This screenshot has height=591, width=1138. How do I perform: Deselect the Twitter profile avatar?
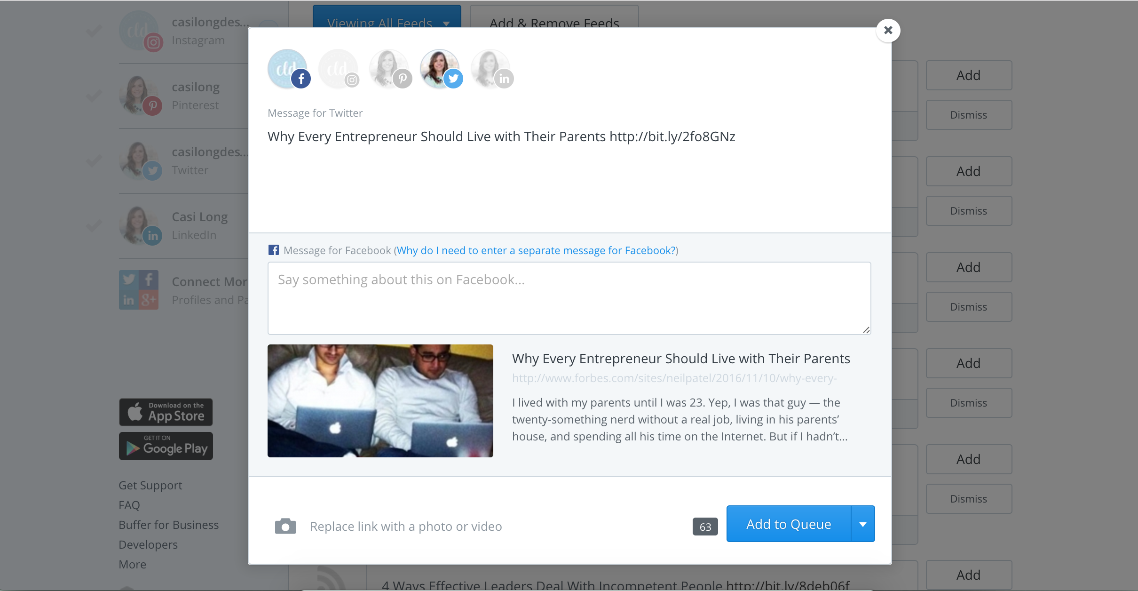[440, 69]
